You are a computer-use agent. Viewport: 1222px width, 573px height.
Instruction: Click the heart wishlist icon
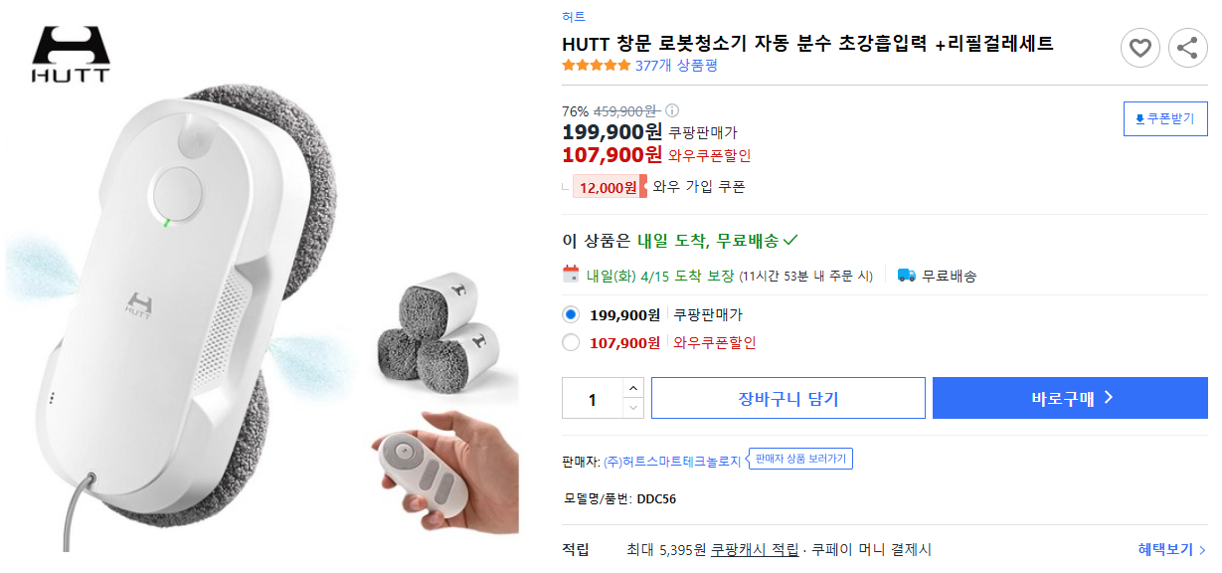[x=1141, y=48]
